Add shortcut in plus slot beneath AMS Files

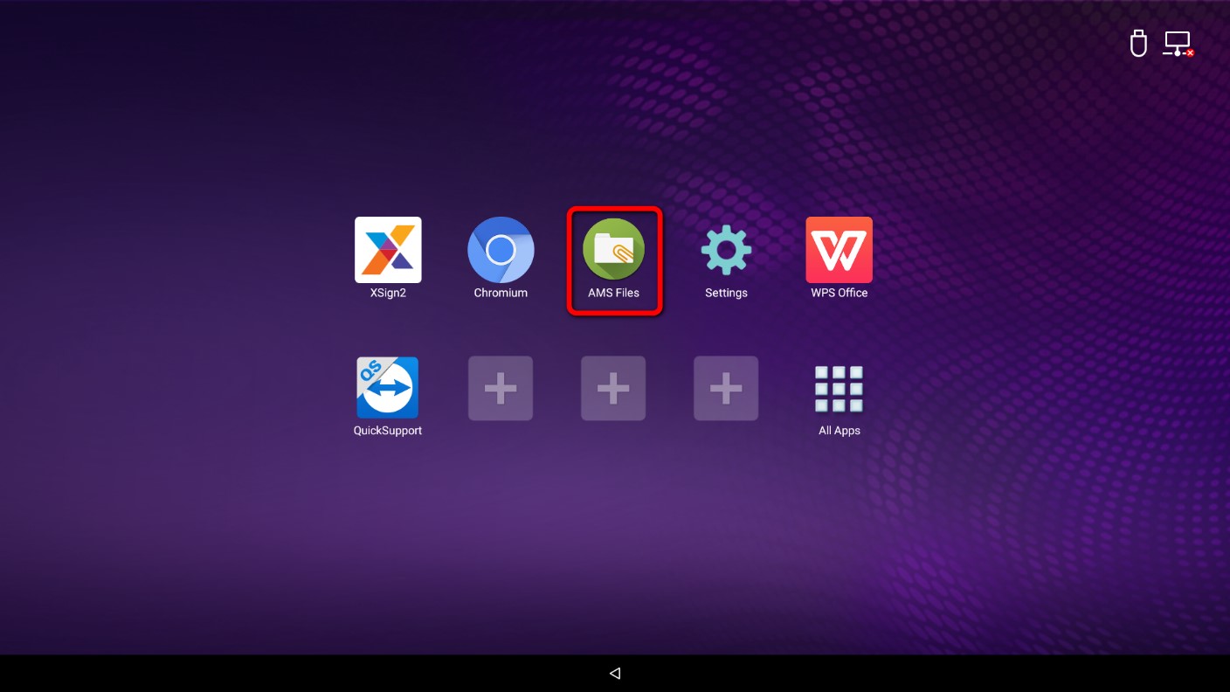point(613,388)
